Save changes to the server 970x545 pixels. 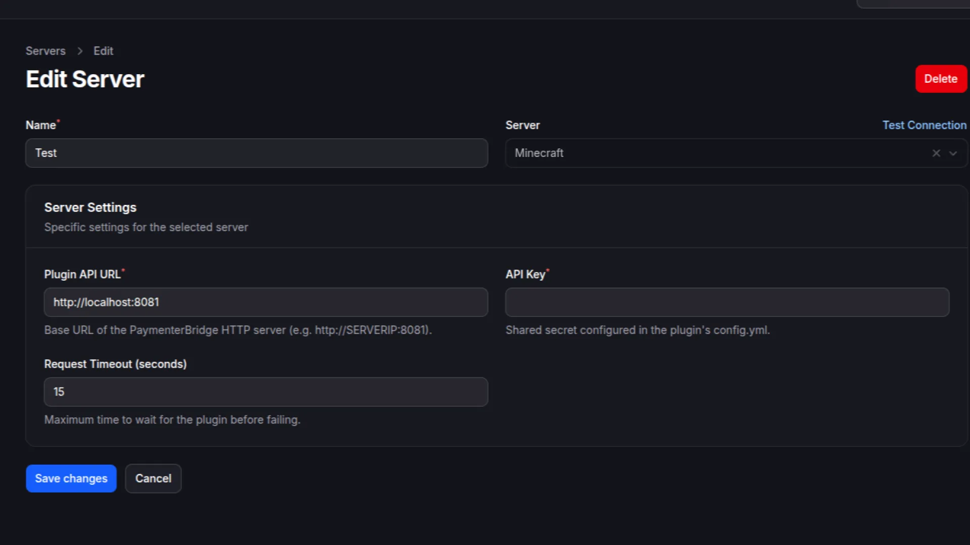(71, 478)
